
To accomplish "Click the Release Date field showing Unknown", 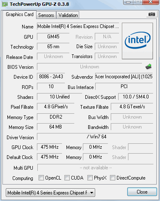I will (x=53, y=56).
